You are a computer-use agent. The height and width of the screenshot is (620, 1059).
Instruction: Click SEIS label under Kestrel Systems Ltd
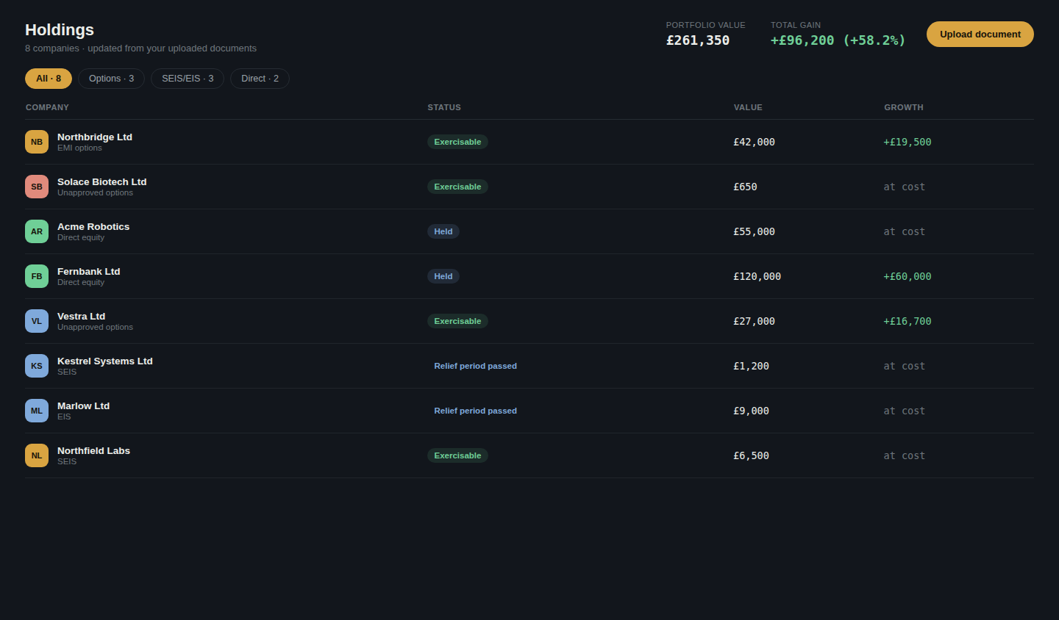(x=67, y=372)
